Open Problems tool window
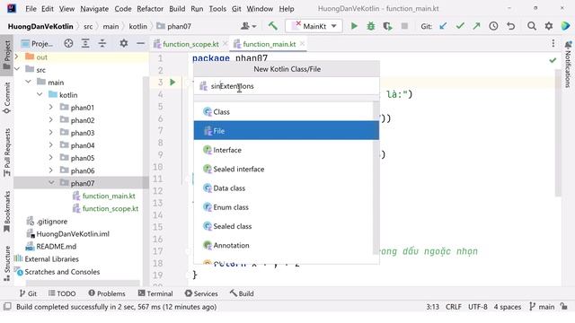This screenshot has width=575, height=323. click(x=107, y=293)
